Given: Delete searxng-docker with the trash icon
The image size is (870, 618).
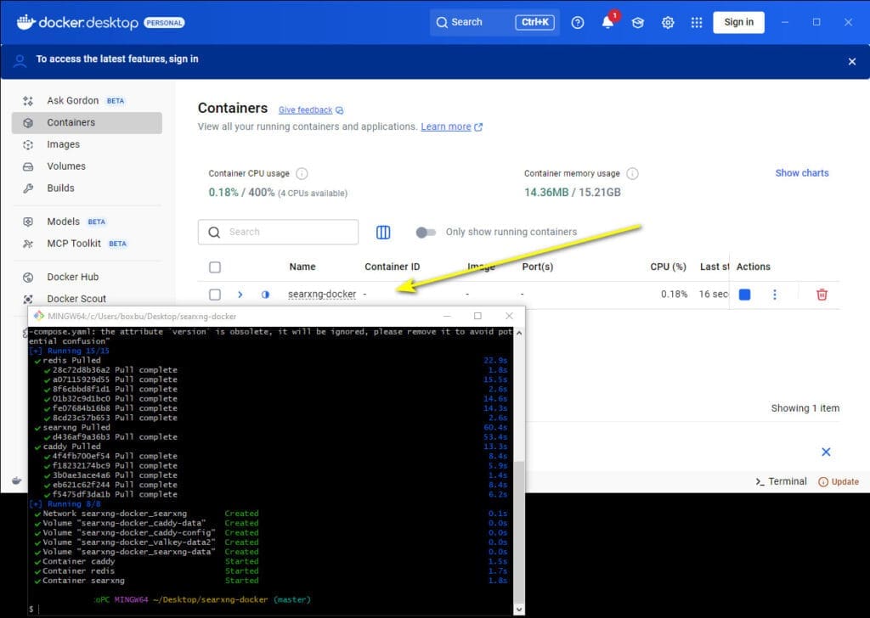Looking at the screenshot, I should pos(822,295).
